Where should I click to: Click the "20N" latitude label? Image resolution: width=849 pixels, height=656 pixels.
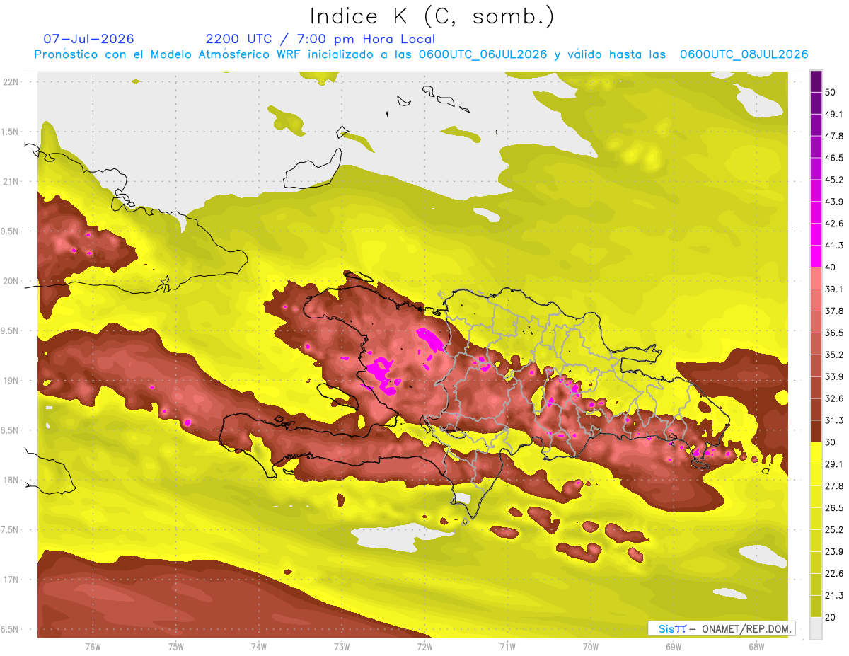12,281
